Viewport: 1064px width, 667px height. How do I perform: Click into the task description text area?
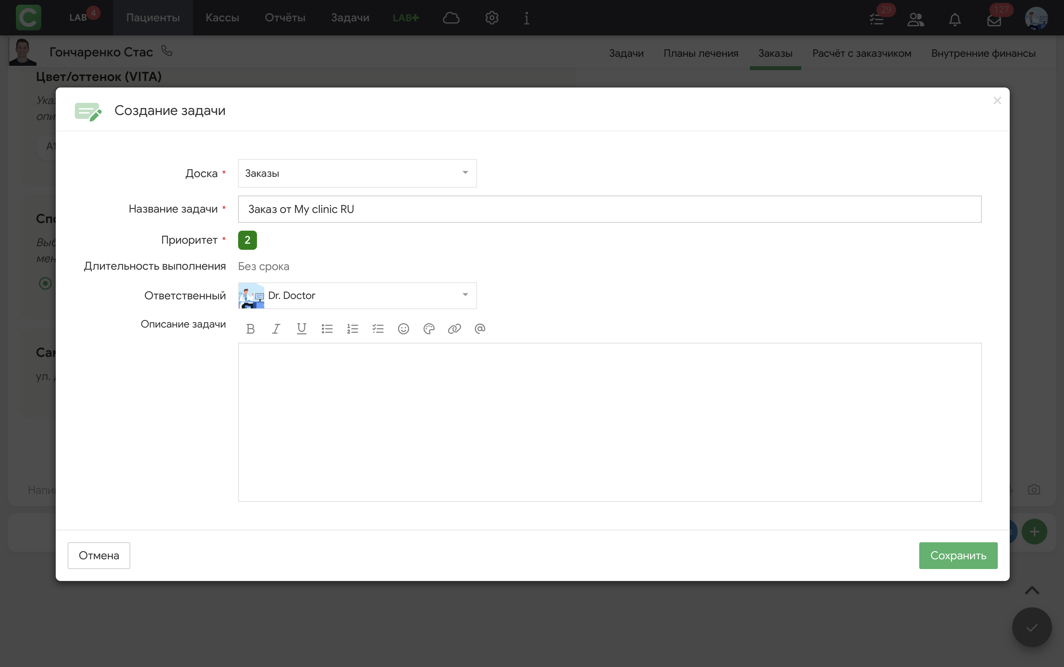pos(610,422)
